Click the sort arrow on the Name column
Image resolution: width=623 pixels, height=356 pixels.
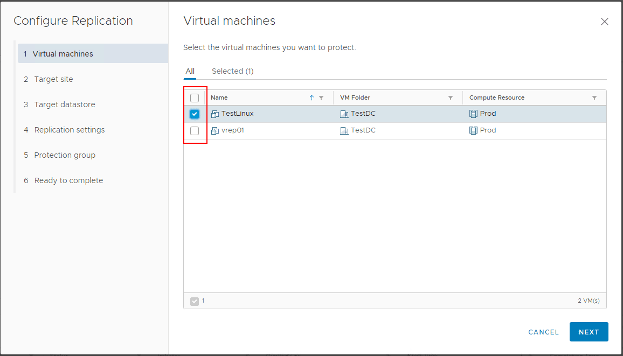pos(313,97)
